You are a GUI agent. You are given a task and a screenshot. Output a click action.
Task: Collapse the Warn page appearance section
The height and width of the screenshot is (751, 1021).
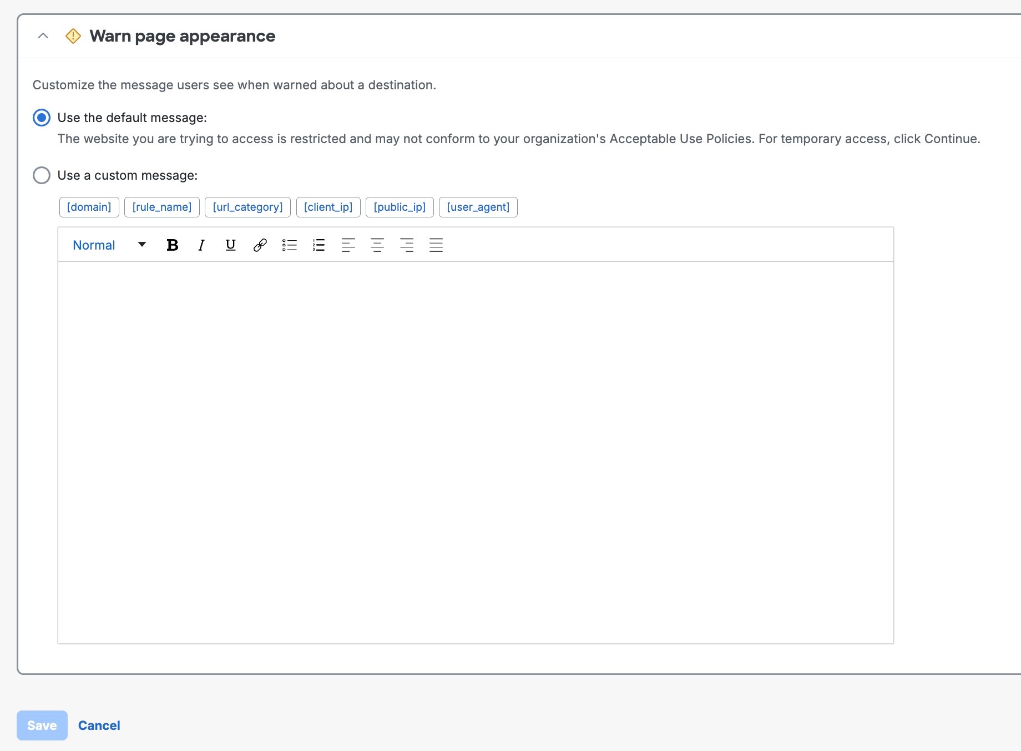pyautogui.click(x=43, y=36)
